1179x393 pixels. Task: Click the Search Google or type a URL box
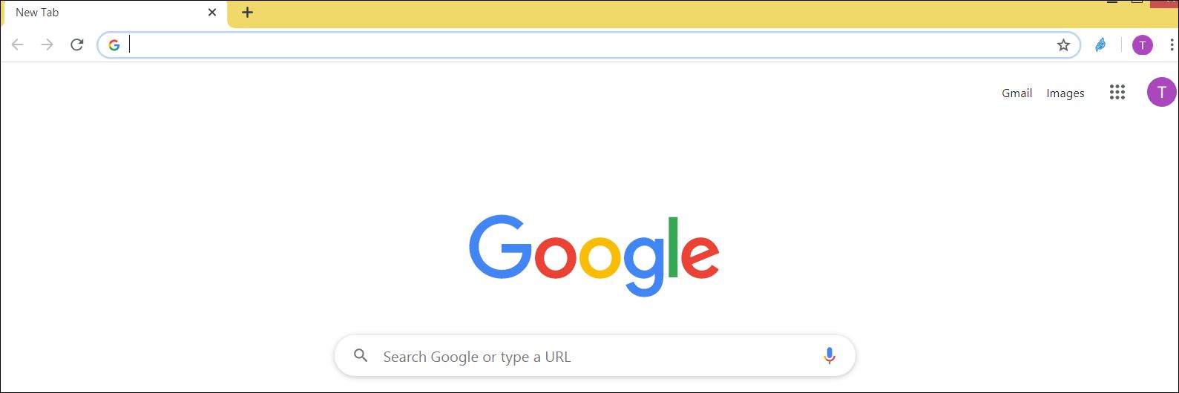(x=595, y=356)
